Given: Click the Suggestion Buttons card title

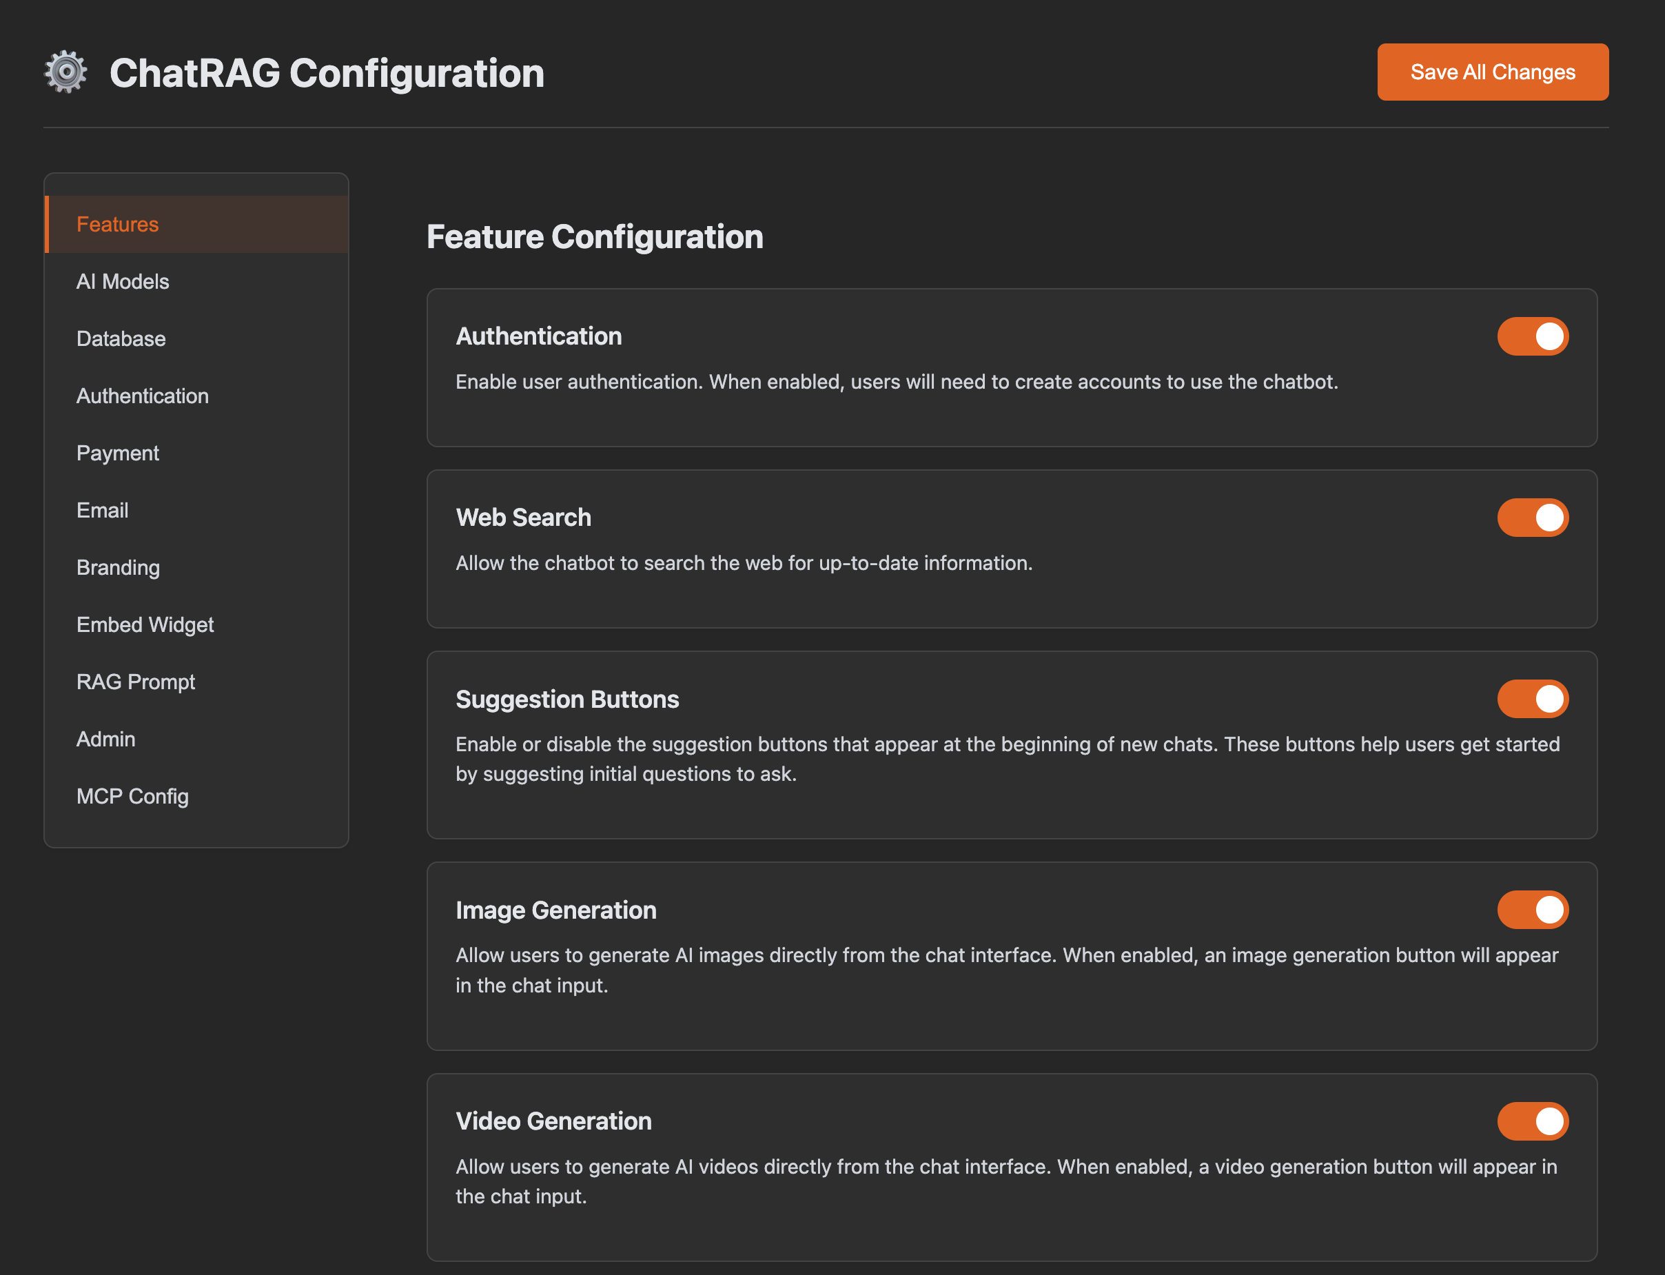Looking at the screenshot, I should [567, 699].
